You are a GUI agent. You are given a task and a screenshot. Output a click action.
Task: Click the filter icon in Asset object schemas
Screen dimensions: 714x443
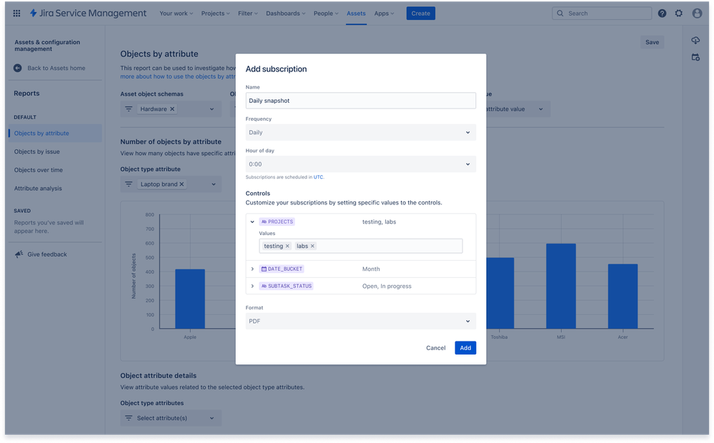point(129,109)
